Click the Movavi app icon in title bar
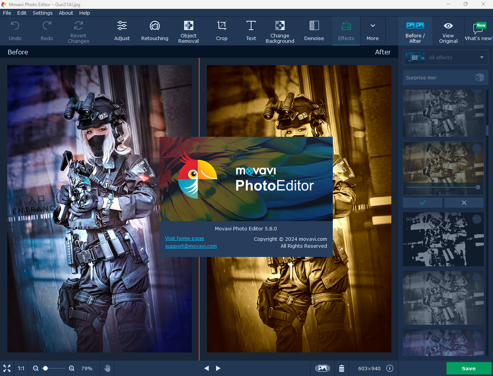The width and height of the screenshot is (493, 376). tap(4, 4)
